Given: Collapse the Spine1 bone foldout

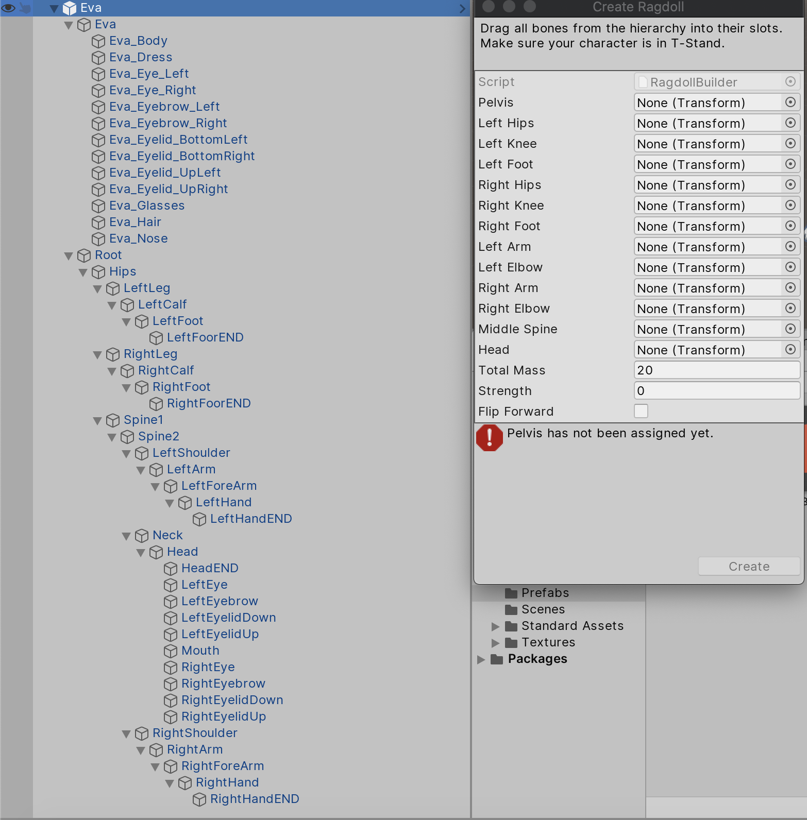Looking at the screenshot, I should click(97, 420).
